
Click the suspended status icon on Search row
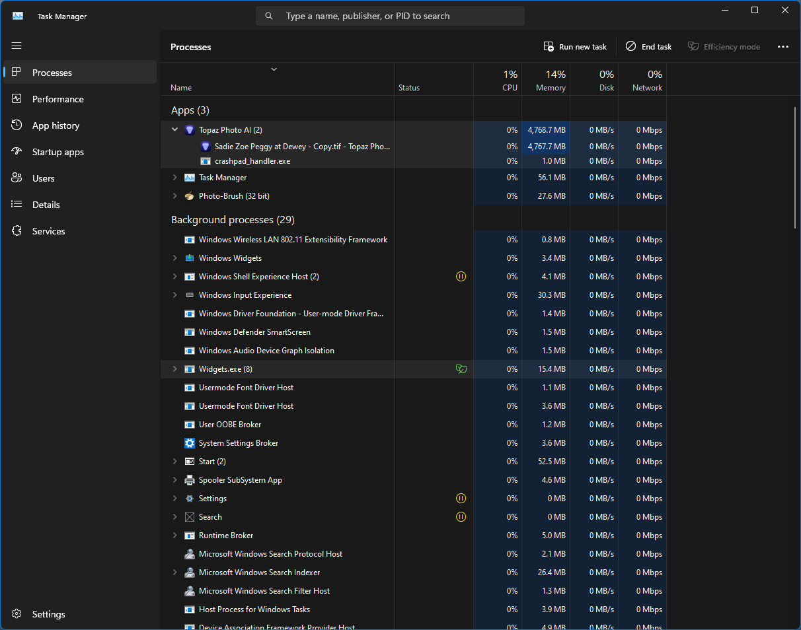tap(461, 517)
